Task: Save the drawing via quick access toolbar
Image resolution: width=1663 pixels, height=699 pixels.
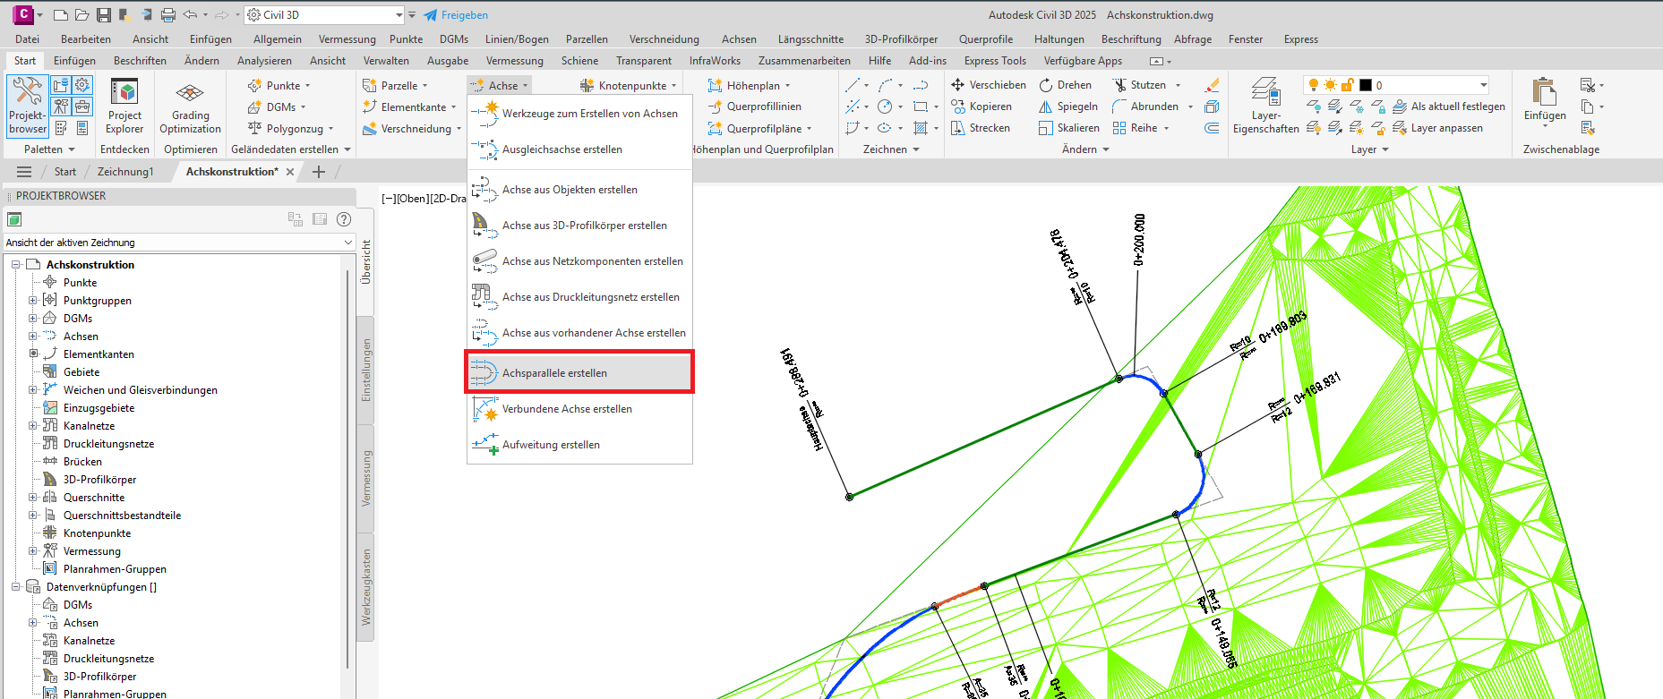Action: pos(104,15)
